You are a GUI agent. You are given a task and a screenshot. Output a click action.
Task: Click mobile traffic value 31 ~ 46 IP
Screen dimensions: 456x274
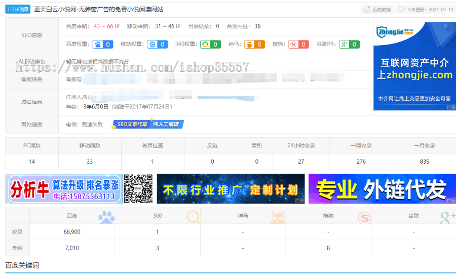[x=168, y=26]
